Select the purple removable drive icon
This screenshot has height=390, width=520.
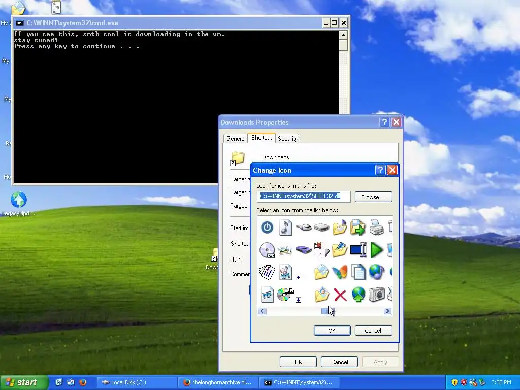click(304, 250)
